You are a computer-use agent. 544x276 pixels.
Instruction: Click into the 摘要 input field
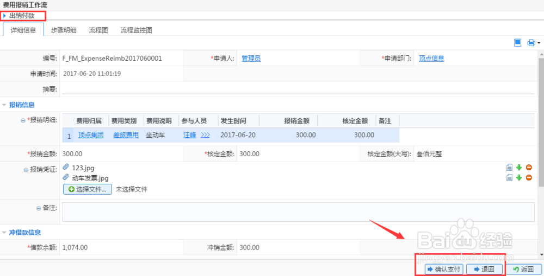coord(298,89)
